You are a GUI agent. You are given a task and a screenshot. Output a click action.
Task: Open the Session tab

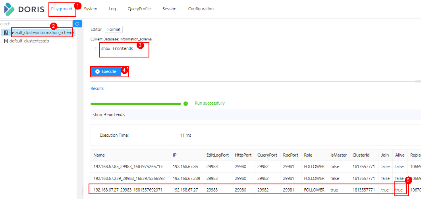tap(170, 9)
